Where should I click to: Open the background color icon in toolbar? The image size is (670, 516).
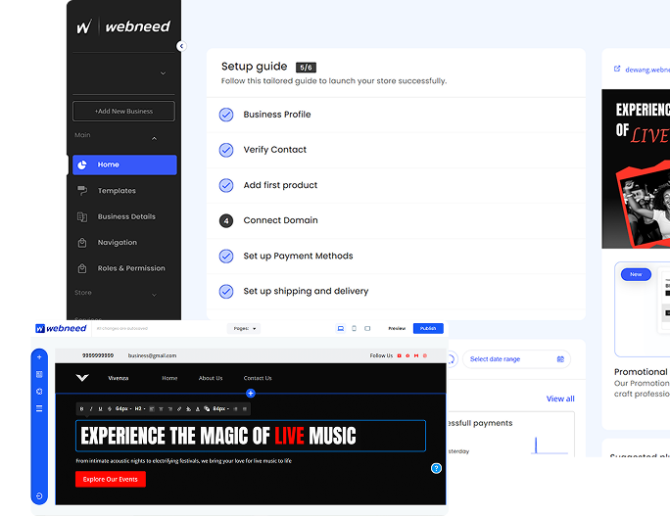(x=207, y=408)
